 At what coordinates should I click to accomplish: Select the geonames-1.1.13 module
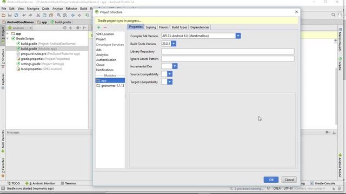(x=110, y=86)
